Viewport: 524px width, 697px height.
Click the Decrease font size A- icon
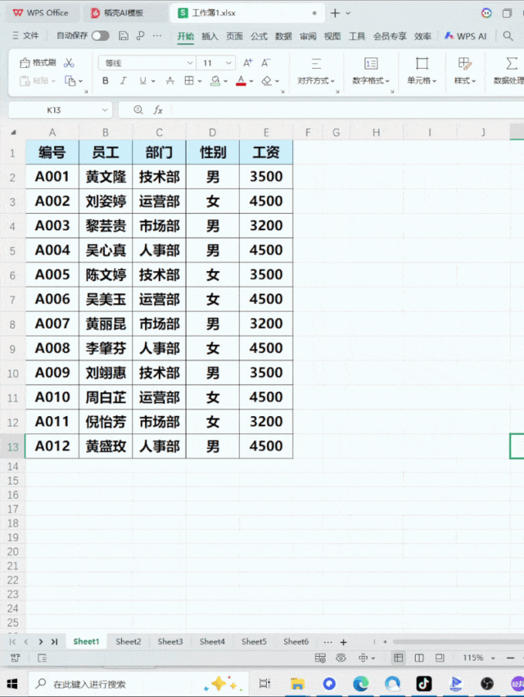[x=265, y=63]
